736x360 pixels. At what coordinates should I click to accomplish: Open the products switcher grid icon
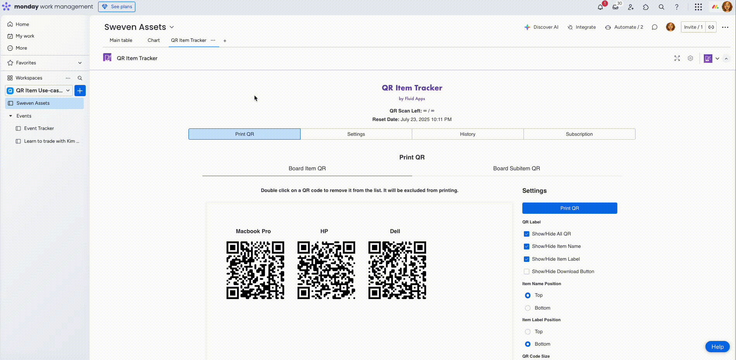[x=698, y=7]
